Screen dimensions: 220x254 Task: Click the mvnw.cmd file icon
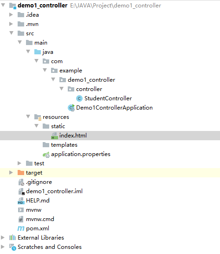[x=21, y=219]
